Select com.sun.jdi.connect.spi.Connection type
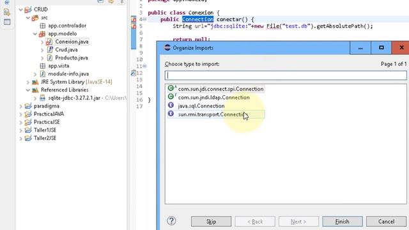The height and width of the screenshot is (230, 409). (x=220, y=89)
